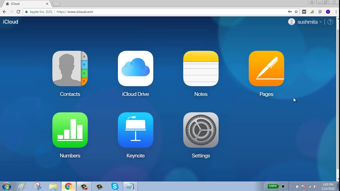Open the Chrome three-dot menu
340x191 pixels.
coord(336,12)
